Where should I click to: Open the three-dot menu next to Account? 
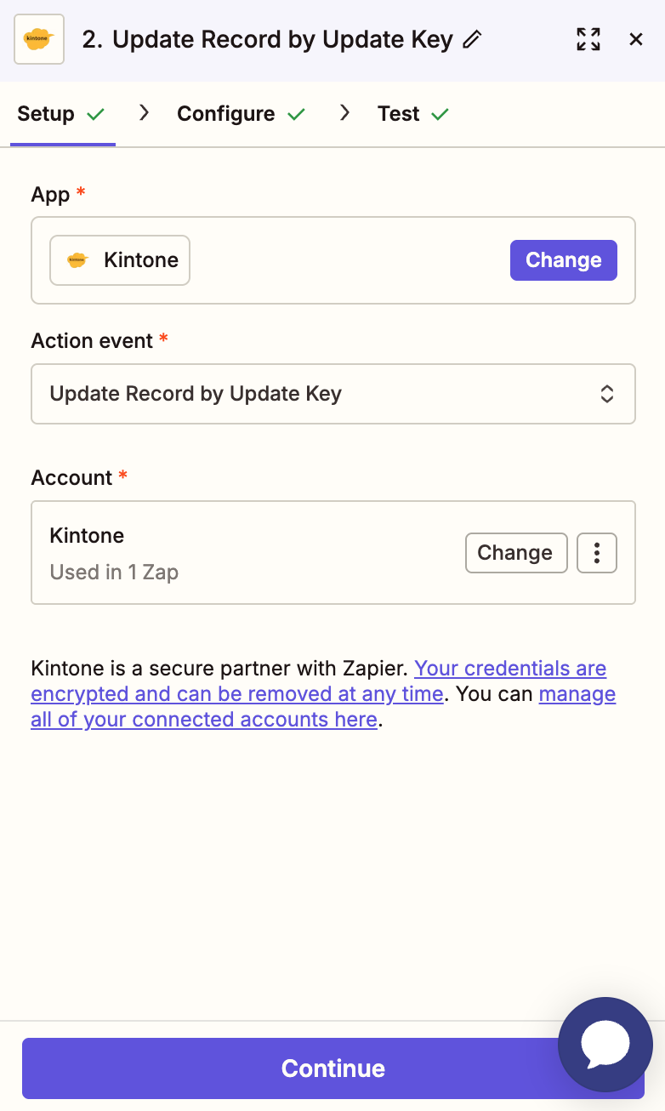(x=596, y=553)
